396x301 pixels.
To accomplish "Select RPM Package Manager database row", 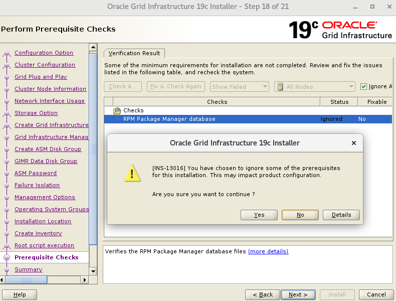I will tap(248, 119).
